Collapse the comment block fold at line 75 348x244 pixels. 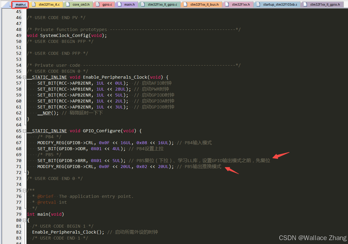[x=24, y=190]
